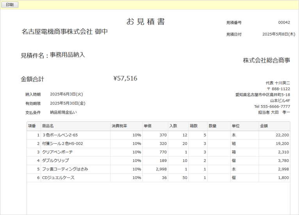Click the 印刷 print button
The image size is (299, 215).
pos(9,5)
